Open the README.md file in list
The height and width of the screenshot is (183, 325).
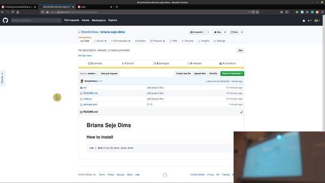coord(90,93)
